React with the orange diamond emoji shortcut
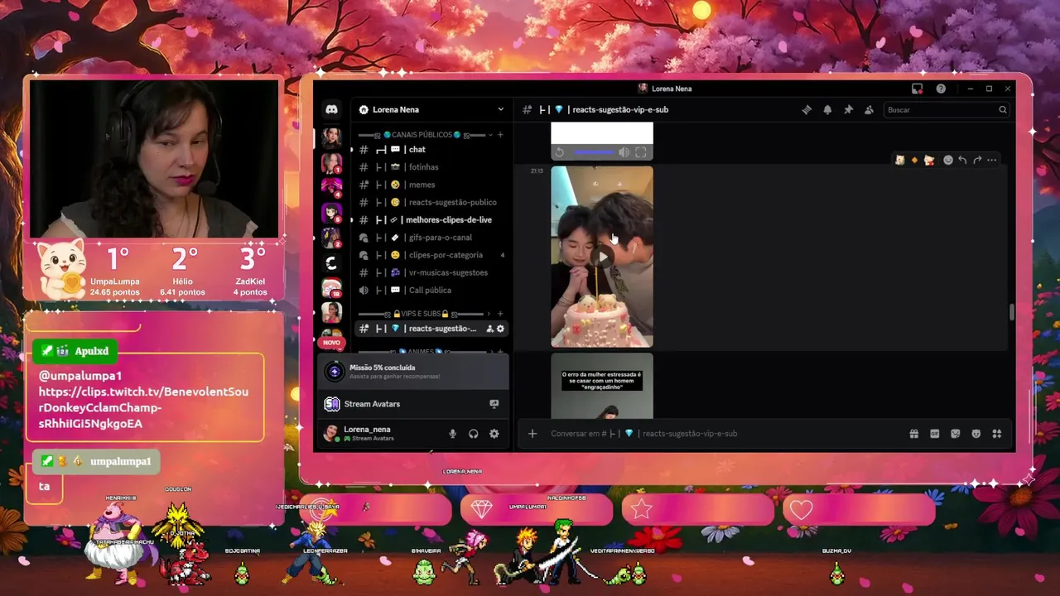The image size is (1060, 596). coord(914,160)
